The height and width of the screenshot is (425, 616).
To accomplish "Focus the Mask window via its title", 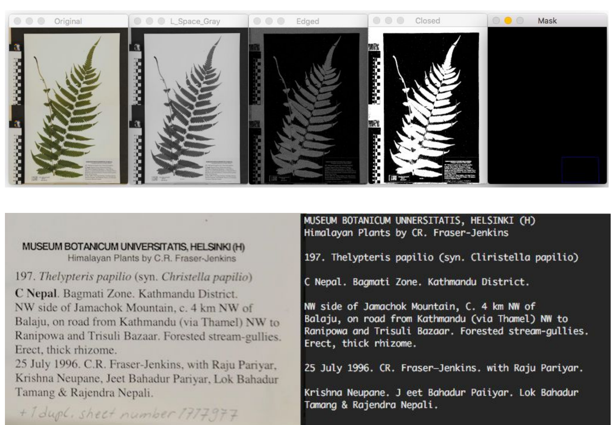I will [547, 21].
